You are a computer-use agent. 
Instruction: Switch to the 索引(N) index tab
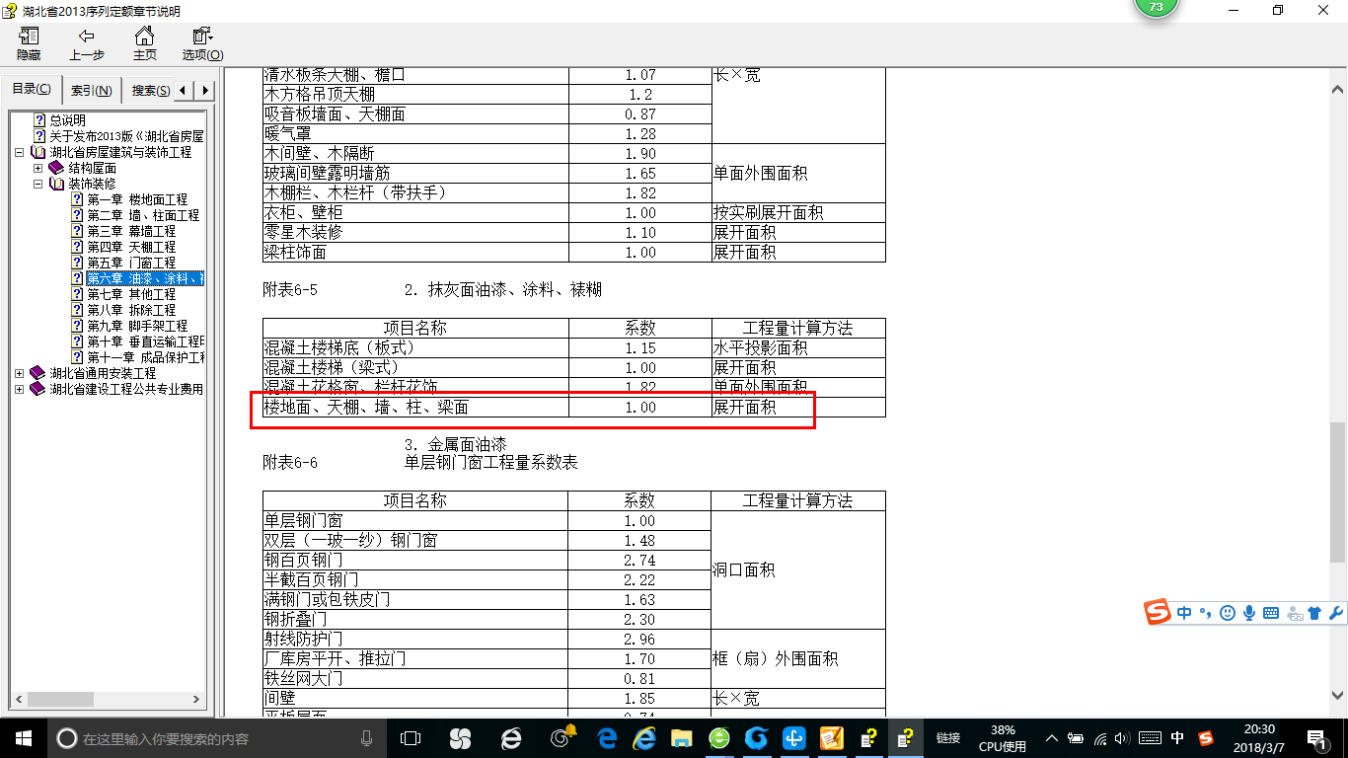pyautogui.click(x=91, y=91)
